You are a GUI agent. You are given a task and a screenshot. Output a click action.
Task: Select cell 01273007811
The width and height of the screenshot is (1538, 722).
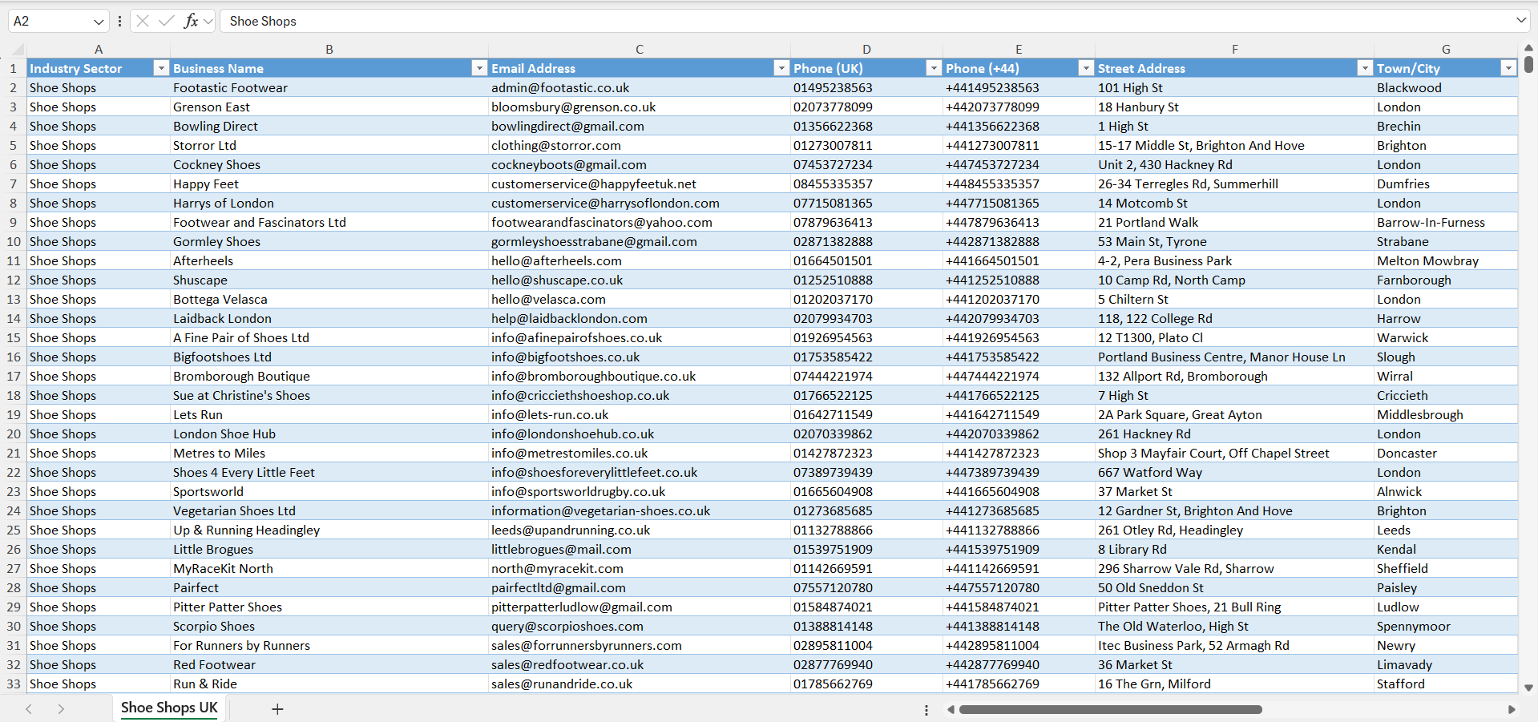tap(866, 146)
